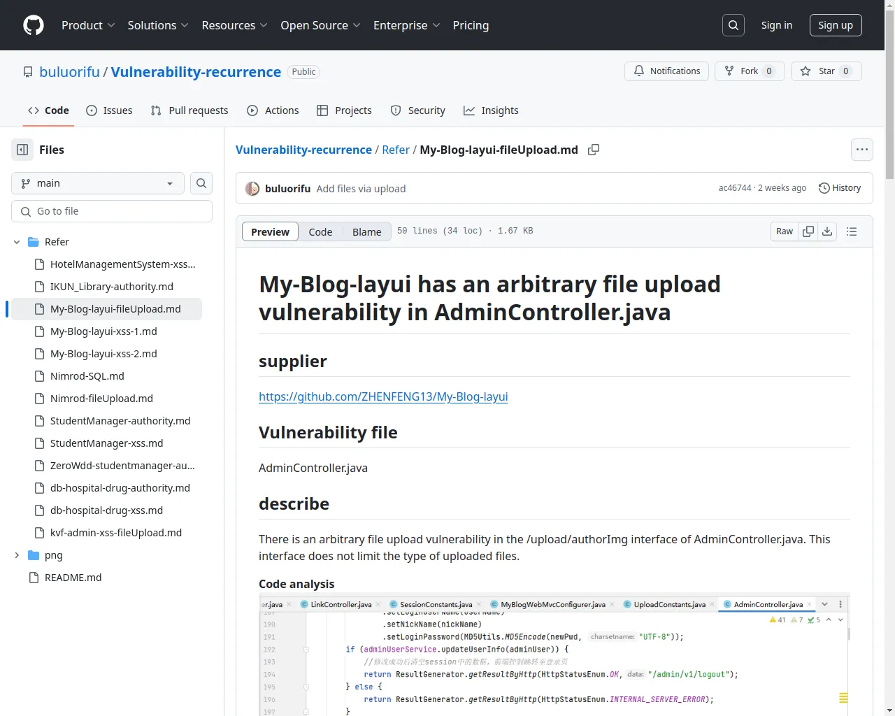The width and height of the screenshot is (895, 716).
Task: Collapse the Refer folder chevron
Action: point(17,242)
